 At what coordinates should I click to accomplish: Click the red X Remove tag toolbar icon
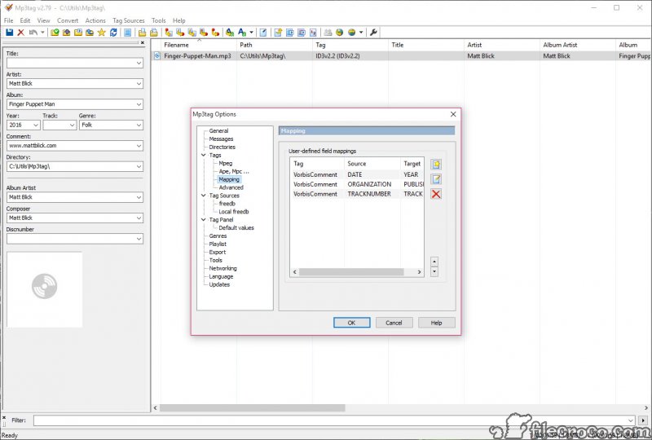pyautogui.click(x=21, y=33)
